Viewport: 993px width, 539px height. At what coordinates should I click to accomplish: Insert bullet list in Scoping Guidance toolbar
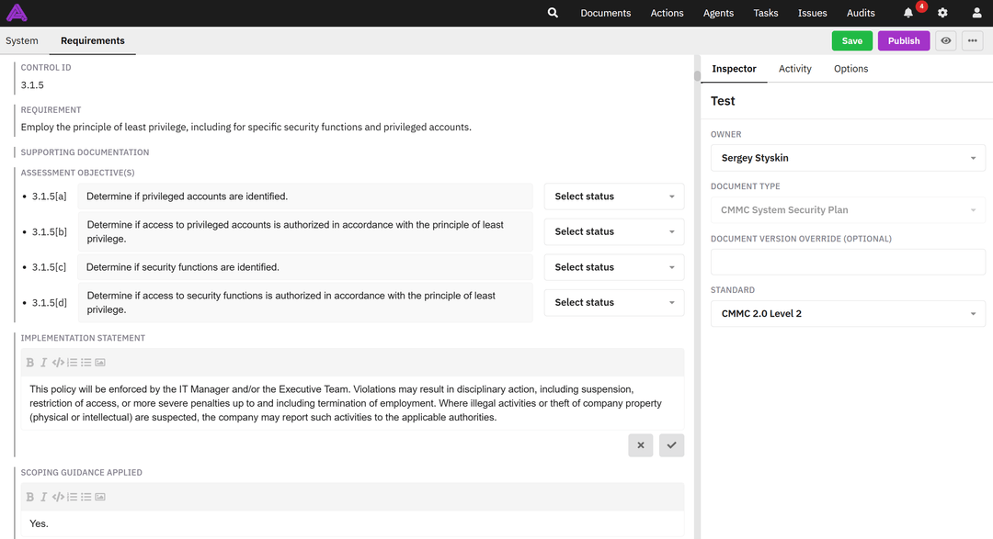pos(86,497)
